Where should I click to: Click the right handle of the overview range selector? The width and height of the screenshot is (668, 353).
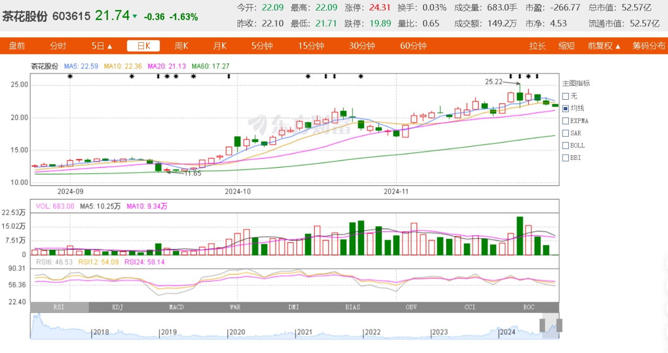(x=559, y=325)
